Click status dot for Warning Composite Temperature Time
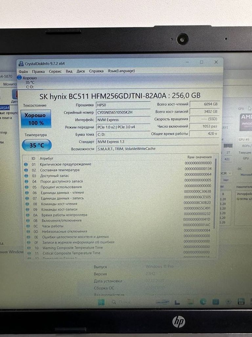252x337 pixels. (29, 248)
